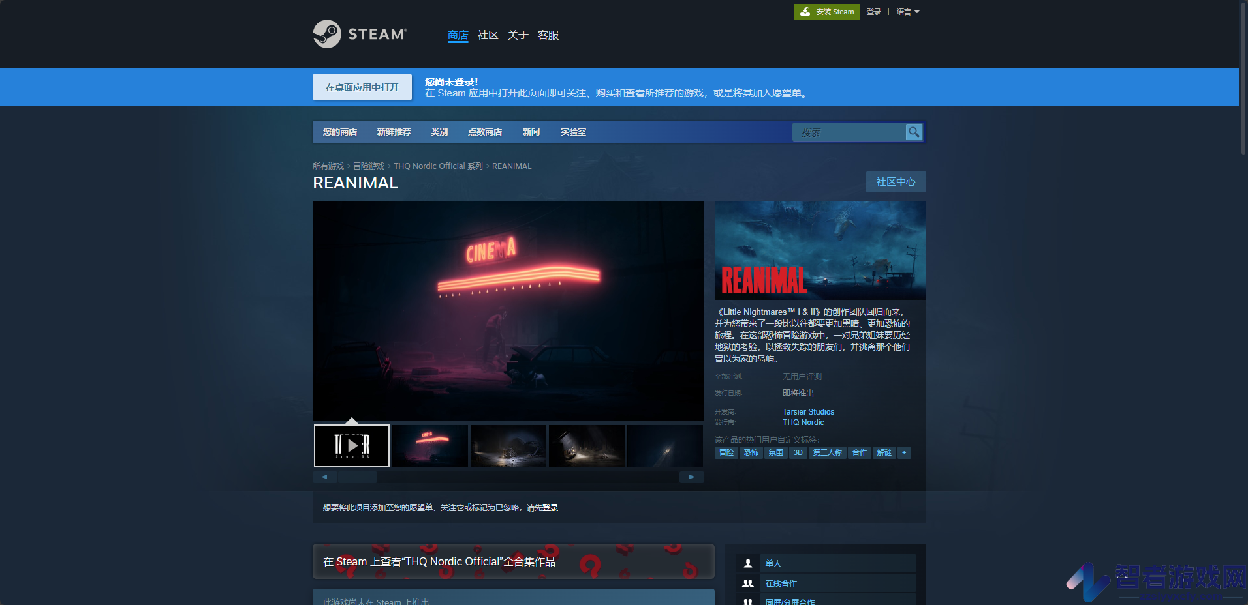Go to the 社区 community section
Image resolution: width=1248 pixels, height=605 pixels.
488,35
